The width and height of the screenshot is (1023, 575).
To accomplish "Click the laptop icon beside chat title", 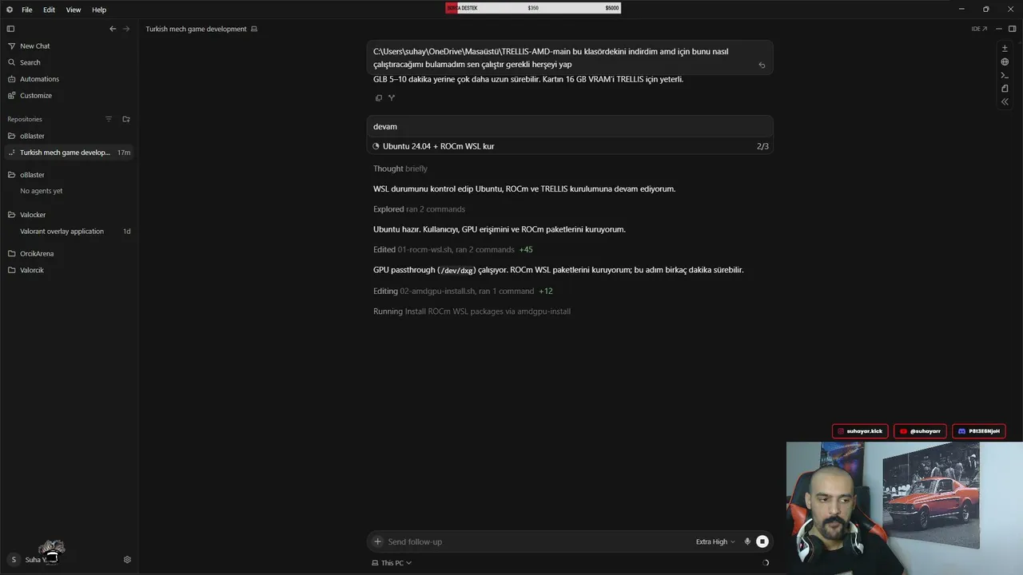I will tap(254, 29).
